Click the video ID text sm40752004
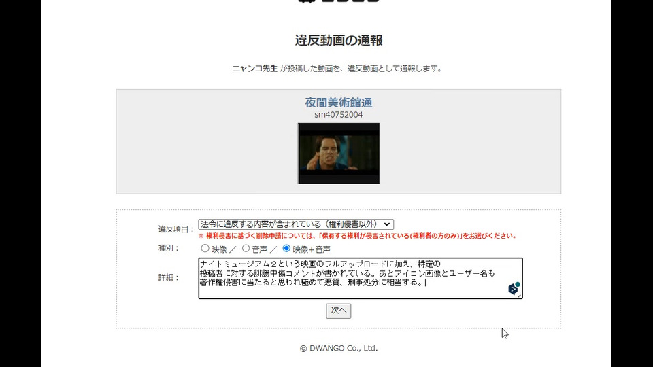This screenshot has height=367, width=653. (338, 115)
